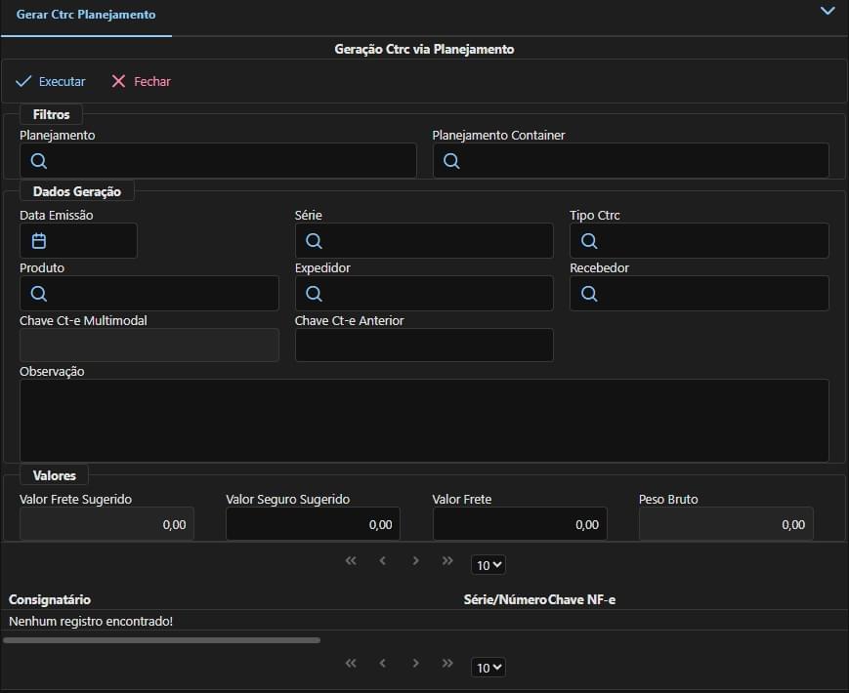Click the 'Geração Ctrc via Planejamento' title
The image size is (849, 693).
click(424, 49)
